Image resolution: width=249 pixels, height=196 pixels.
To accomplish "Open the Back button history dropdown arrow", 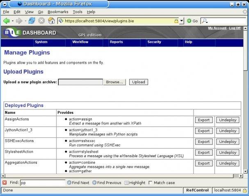I will (13, 20).
